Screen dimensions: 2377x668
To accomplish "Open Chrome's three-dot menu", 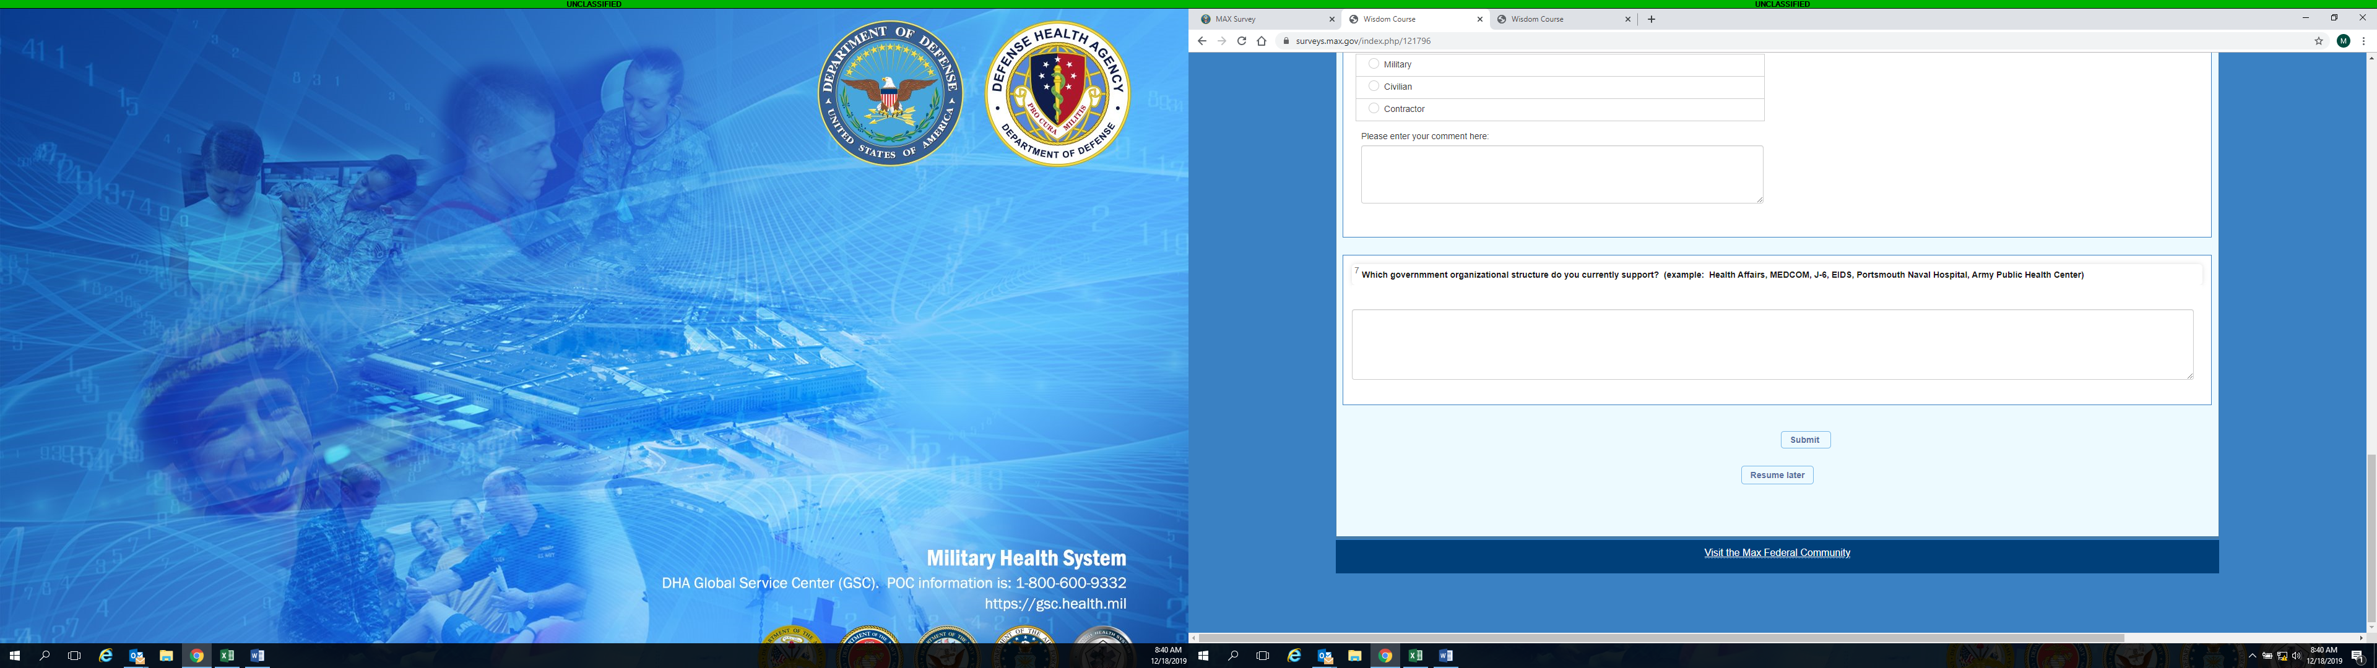I will [x=2363, y=41].
